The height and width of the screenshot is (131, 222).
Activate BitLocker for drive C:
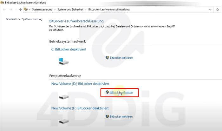click(121, 58)
